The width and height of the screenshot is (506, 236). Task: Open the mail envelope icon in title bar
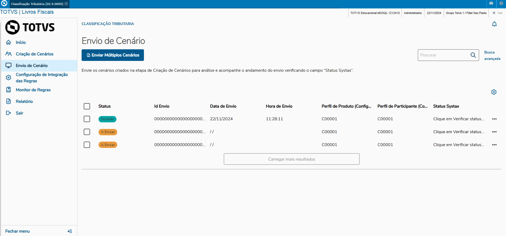pyautogui.click(x=491, y=3)
